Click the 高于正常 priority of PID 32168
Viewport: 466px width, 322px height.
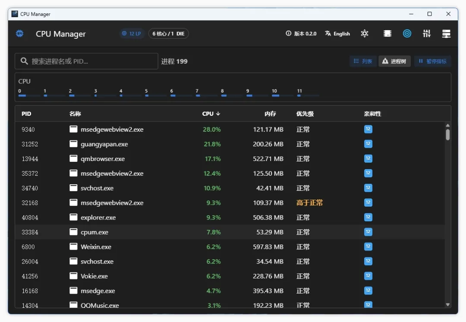coord(309,202)
